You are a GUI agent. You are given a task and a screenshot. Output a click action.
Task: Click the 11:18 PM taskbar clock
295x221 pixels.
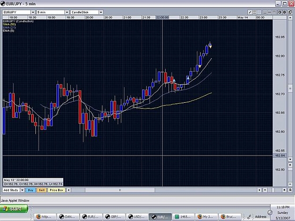(x=283, y=207)
